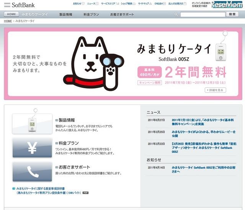Focus the site search text field
Viewport: 245px width, 210px height.
pos(203,15)
